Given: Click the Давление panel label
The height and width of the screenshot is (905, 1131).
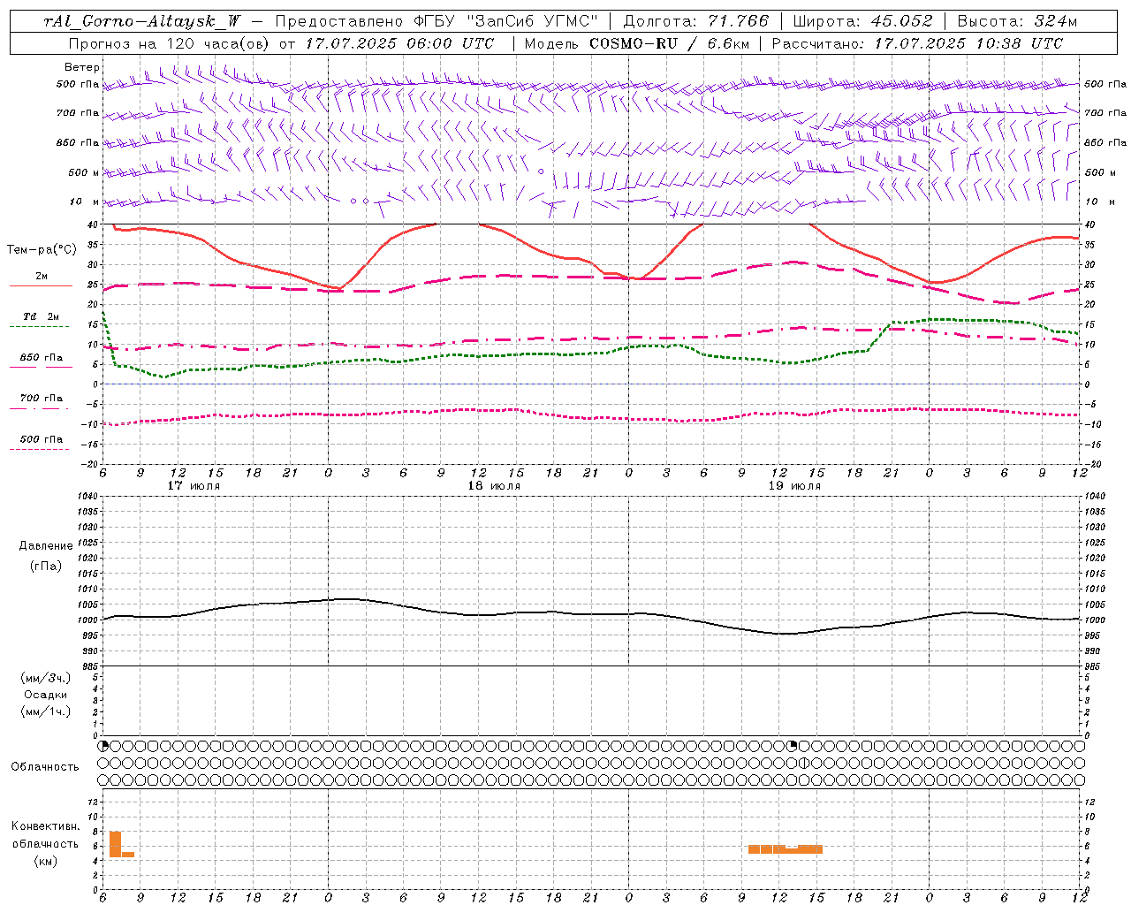Looking at the screenshot, I should click(x=46, y=546).
